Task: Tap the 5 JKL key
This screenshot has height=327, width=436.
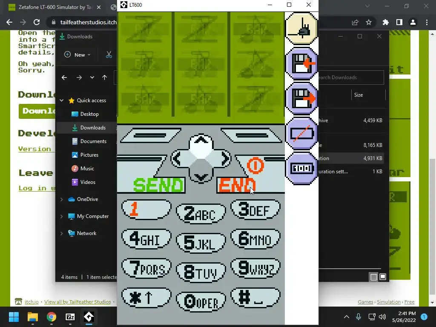Action: pyautogui.click(x=201, y=243)
